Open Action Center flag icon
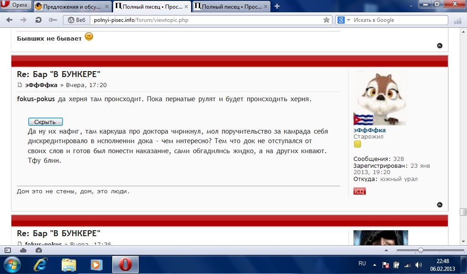 pyautogui.click(x=385, y=265)
